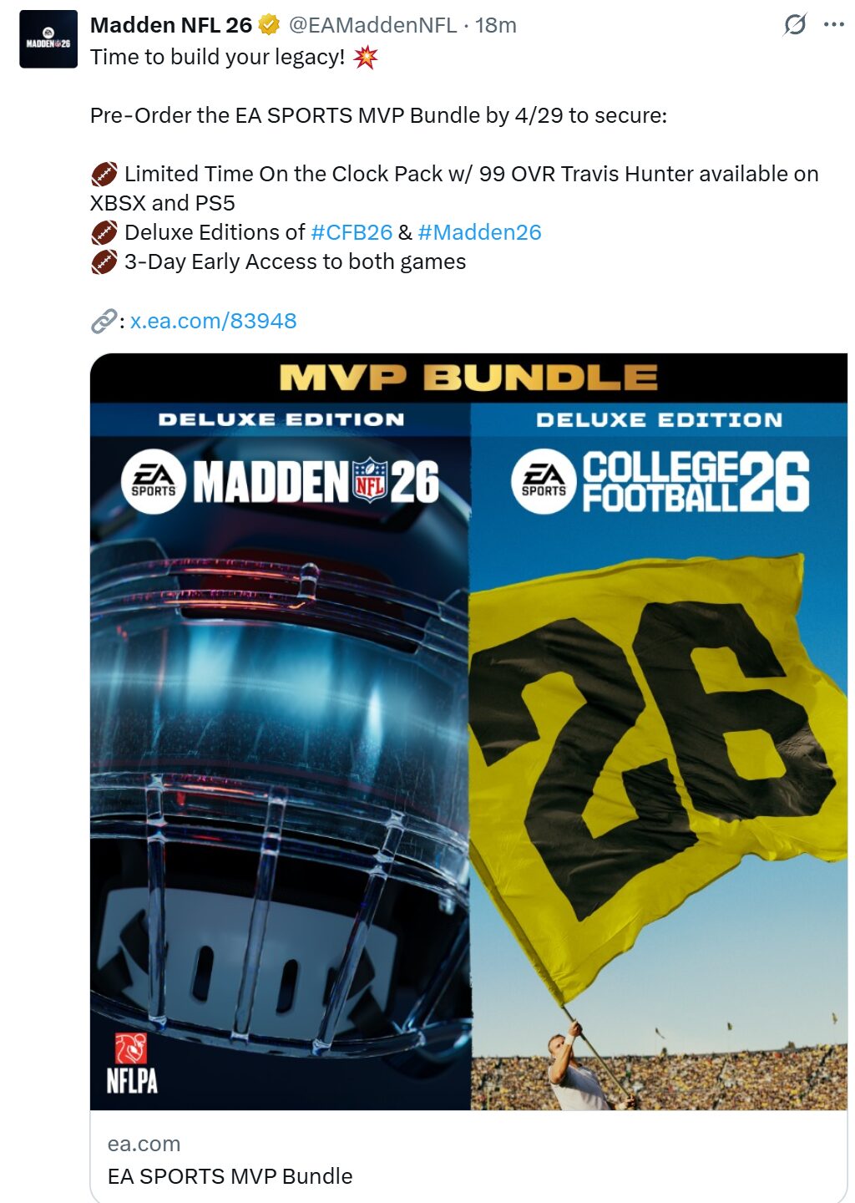Screen dimensions: 855x1203
Task: Open the @EAMaddenNFL handle
Action: click(x=372, y=26)
